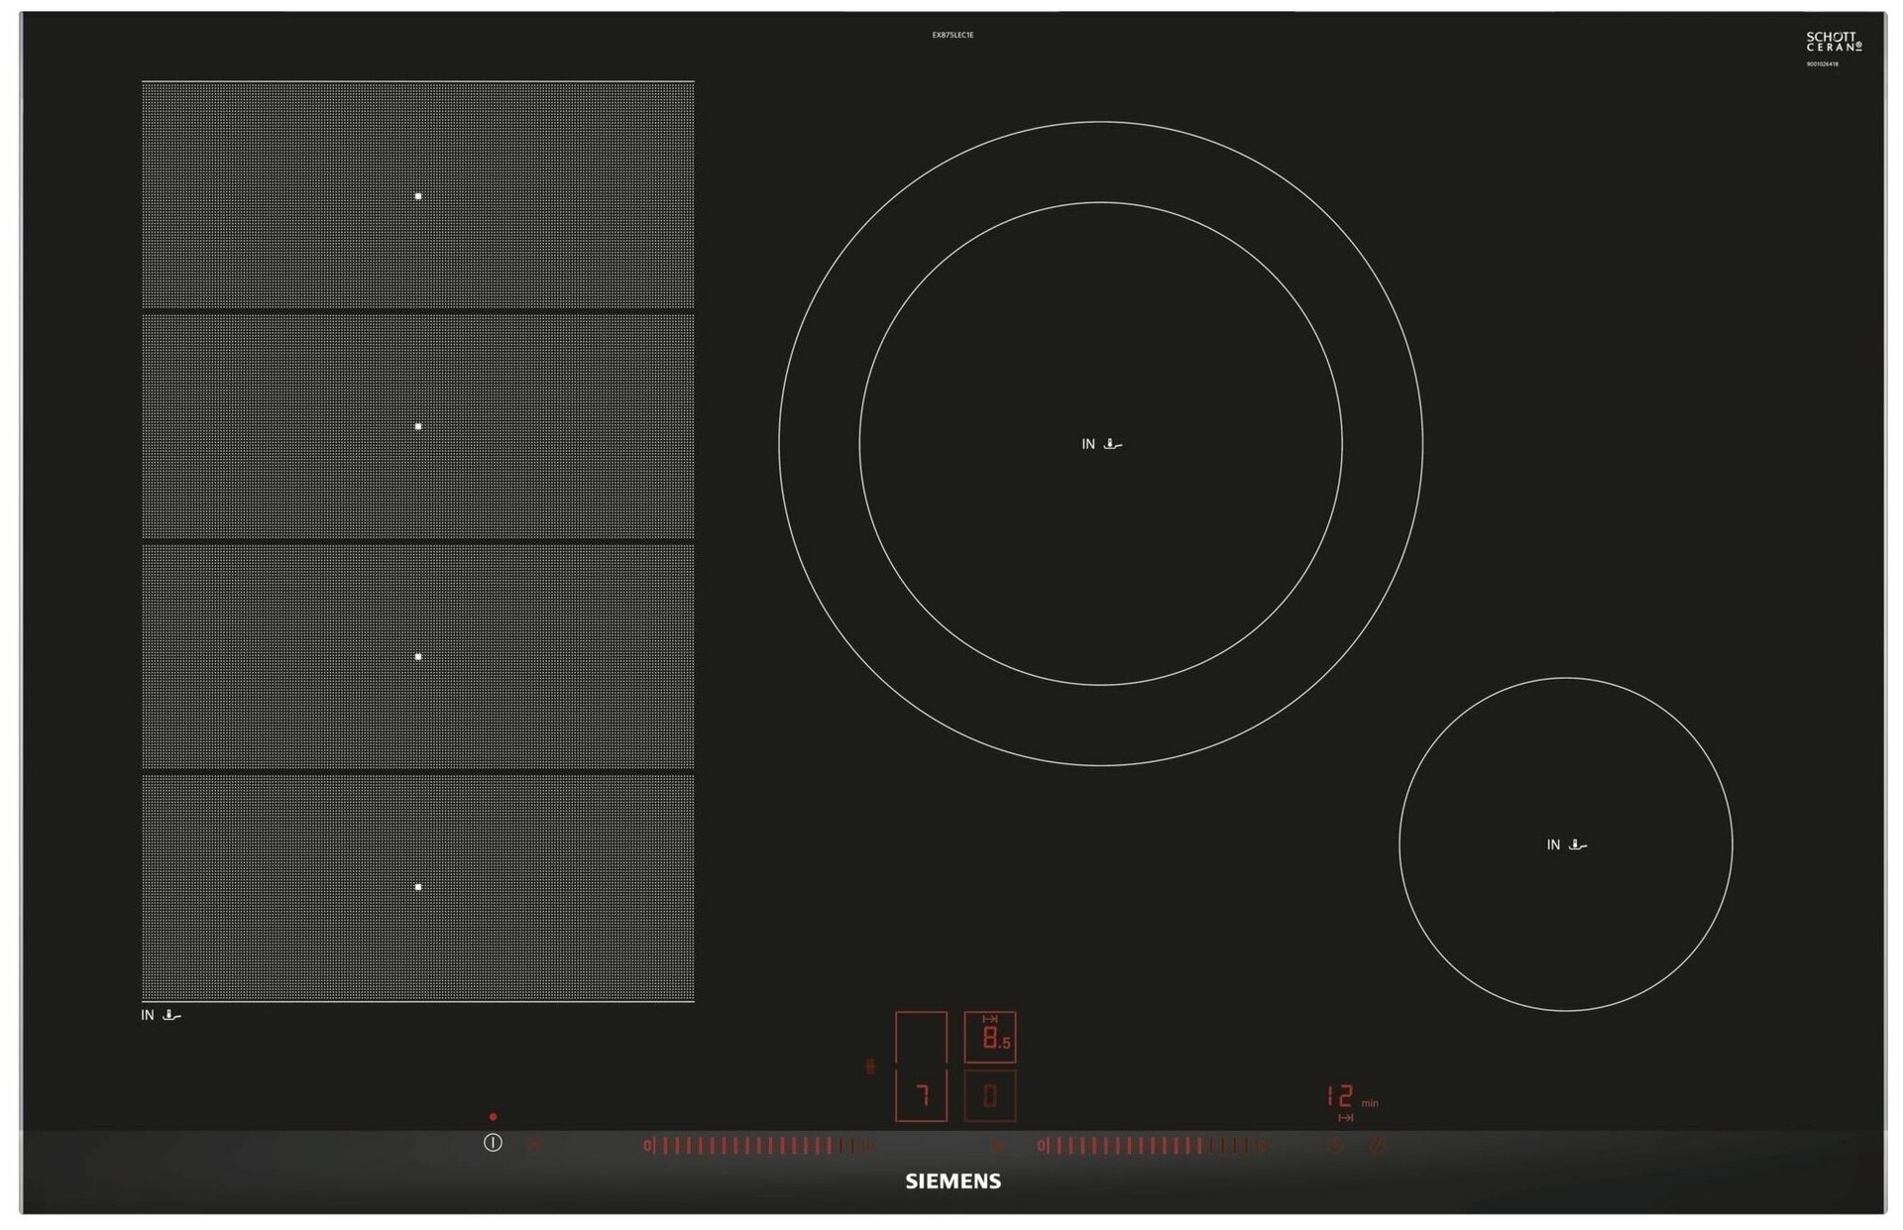Tap the rightmost dim red symbol on the control strip
The height and width of the screenshot is (1230, 1903).
pos(1377,1145)
